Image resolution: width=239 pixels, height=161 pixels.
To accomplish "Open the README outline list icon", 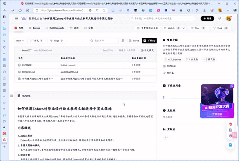I will pos(12,95).
